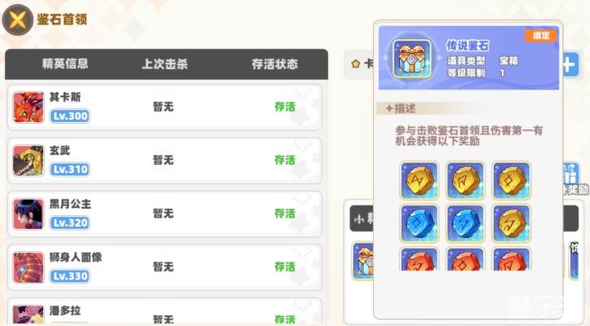Pick third yellow rune stone in top row

pyautogui.click(x=512, y=180)
